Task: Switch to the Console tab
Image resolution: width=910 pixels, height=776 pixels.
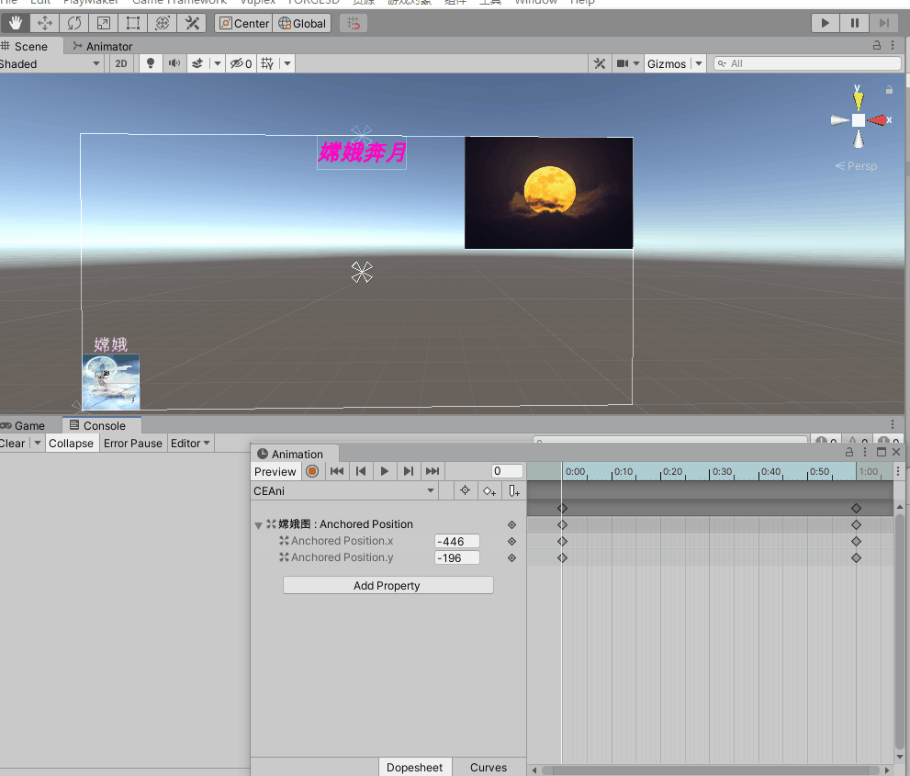Action: [97, 425]
